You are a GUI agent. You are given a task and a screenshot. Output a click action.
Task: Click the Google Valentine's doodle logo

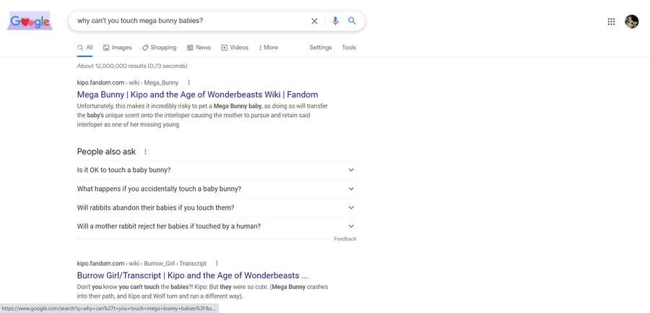tap(30, 21)
